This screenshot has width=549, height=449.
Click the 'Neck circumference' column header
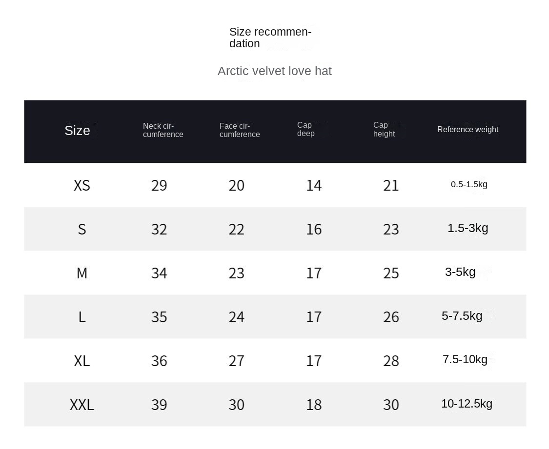pos(163,130)
